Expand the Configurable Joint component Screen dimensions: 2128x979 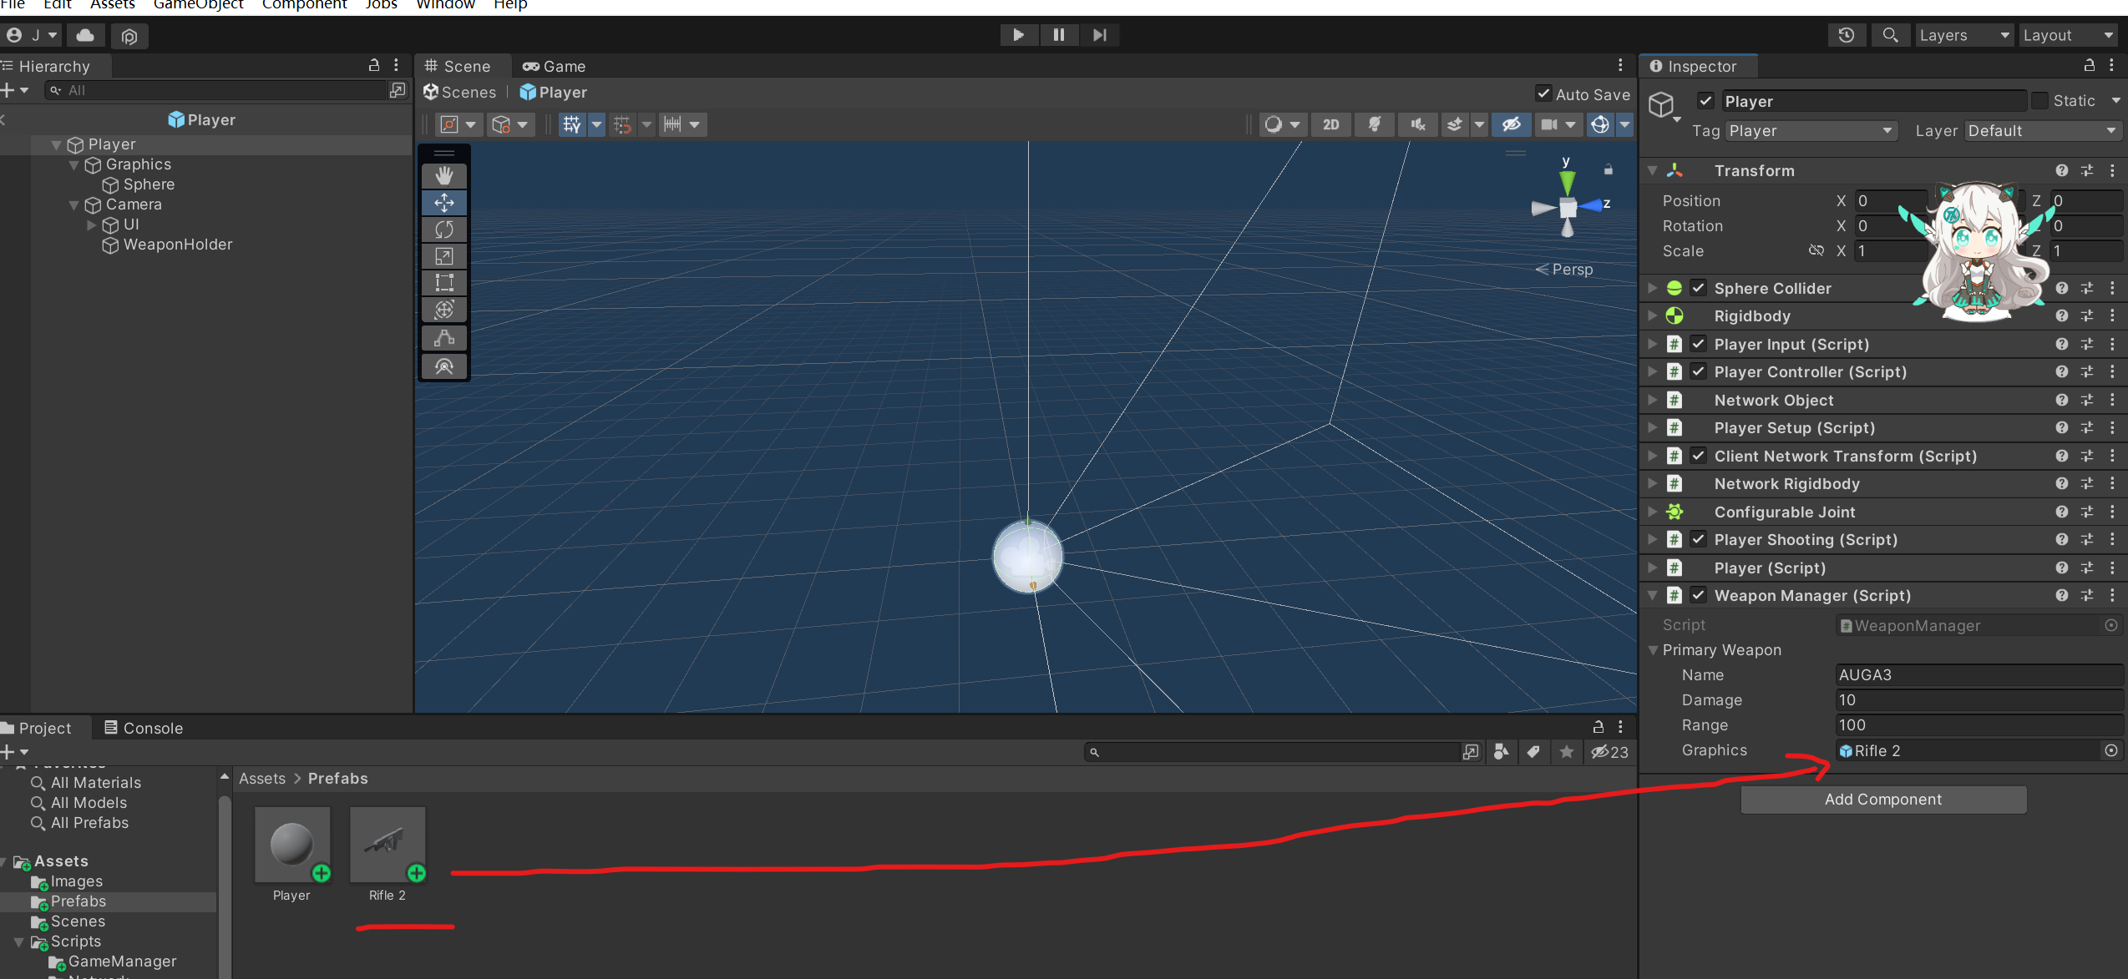tap(1653, 512)
